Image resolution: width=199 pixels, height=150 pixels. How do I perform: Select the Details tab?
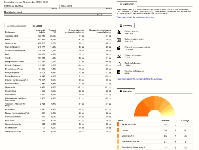click(x=37, y=26)
